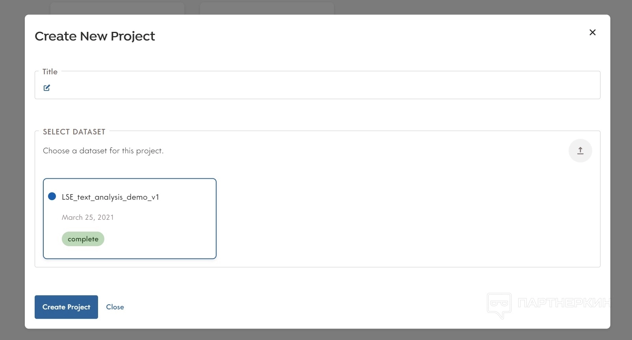This screenshot has width=632, height=340.
Task: Click the March 25, 2021 dataset date
Action: click(x=88, y=217)
